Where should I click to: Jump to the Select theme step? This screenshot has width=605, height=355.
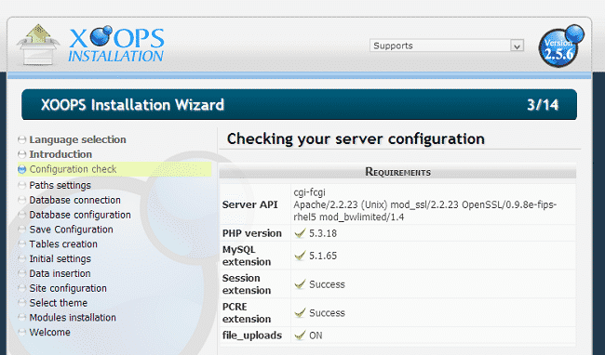point(59,303)
